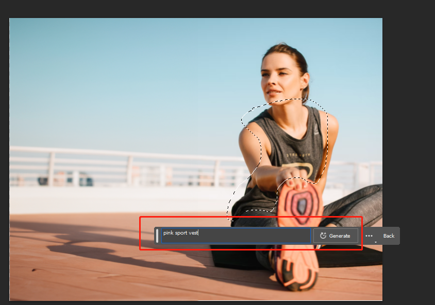Open the three-dots more options menu
Viewport: 435px width, 305px height.
(x=369, y=236)
